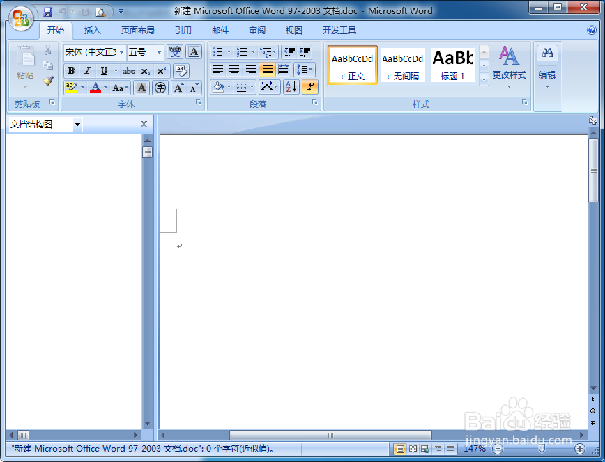Open the font name dropdown (宋体)
Image resolution: width=605 pixels, height=462 pixels.
tap(121, 52)
